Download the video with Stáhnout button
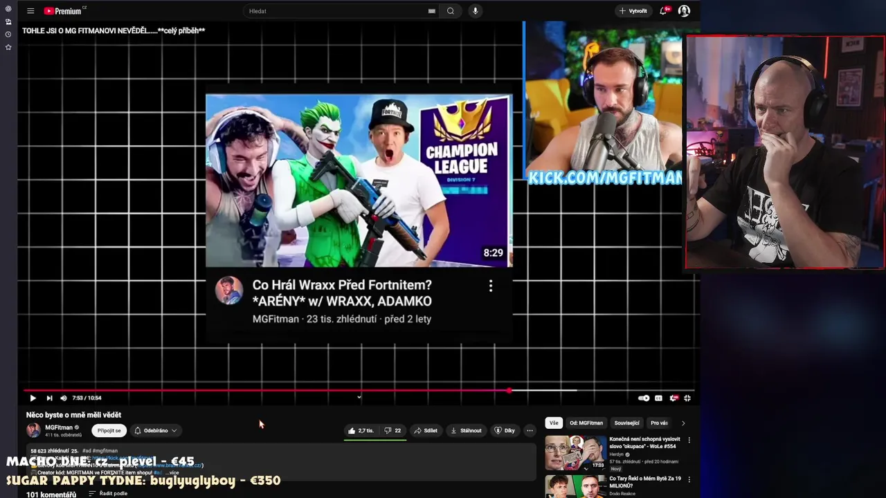Viewport: 886px width, 498px height. click(466, 430)
